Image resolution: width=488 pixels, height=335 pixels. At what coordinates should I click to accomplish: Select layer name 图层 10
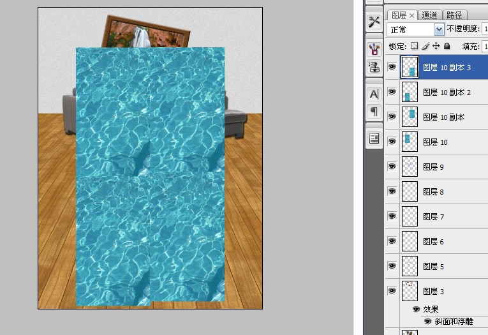tap(435, 142)
